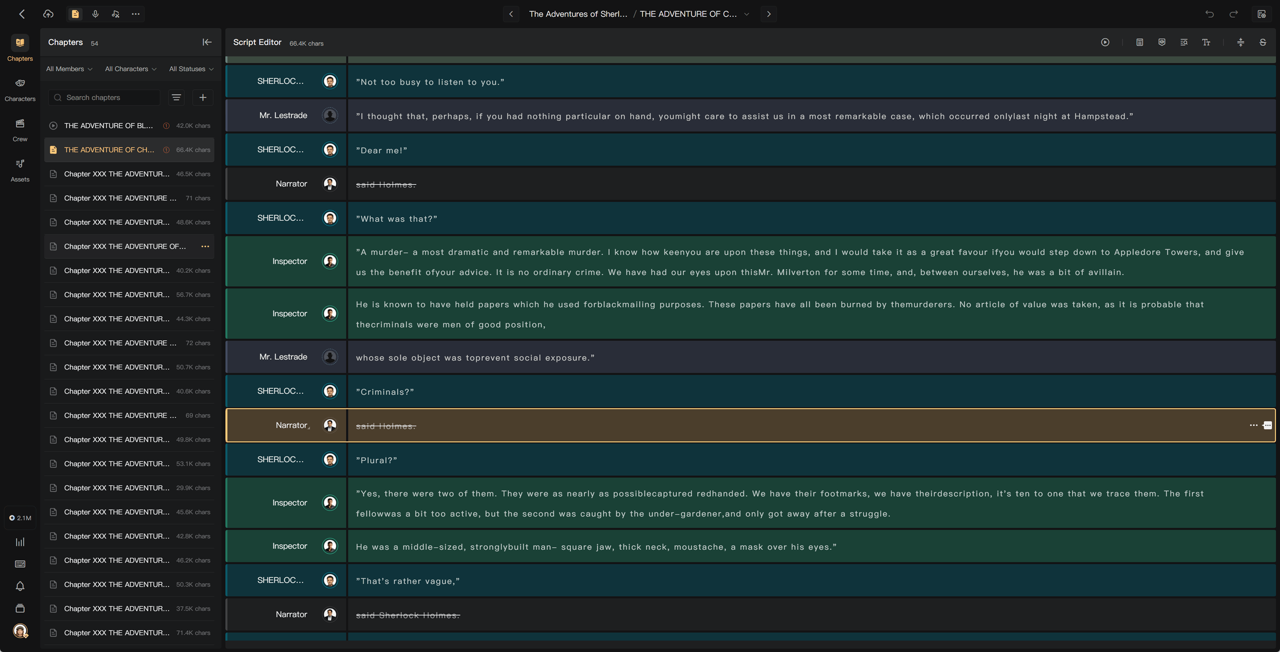1280x652 pixels.
Task: Click the compress rows merge icon
Action: [1240, 42]
